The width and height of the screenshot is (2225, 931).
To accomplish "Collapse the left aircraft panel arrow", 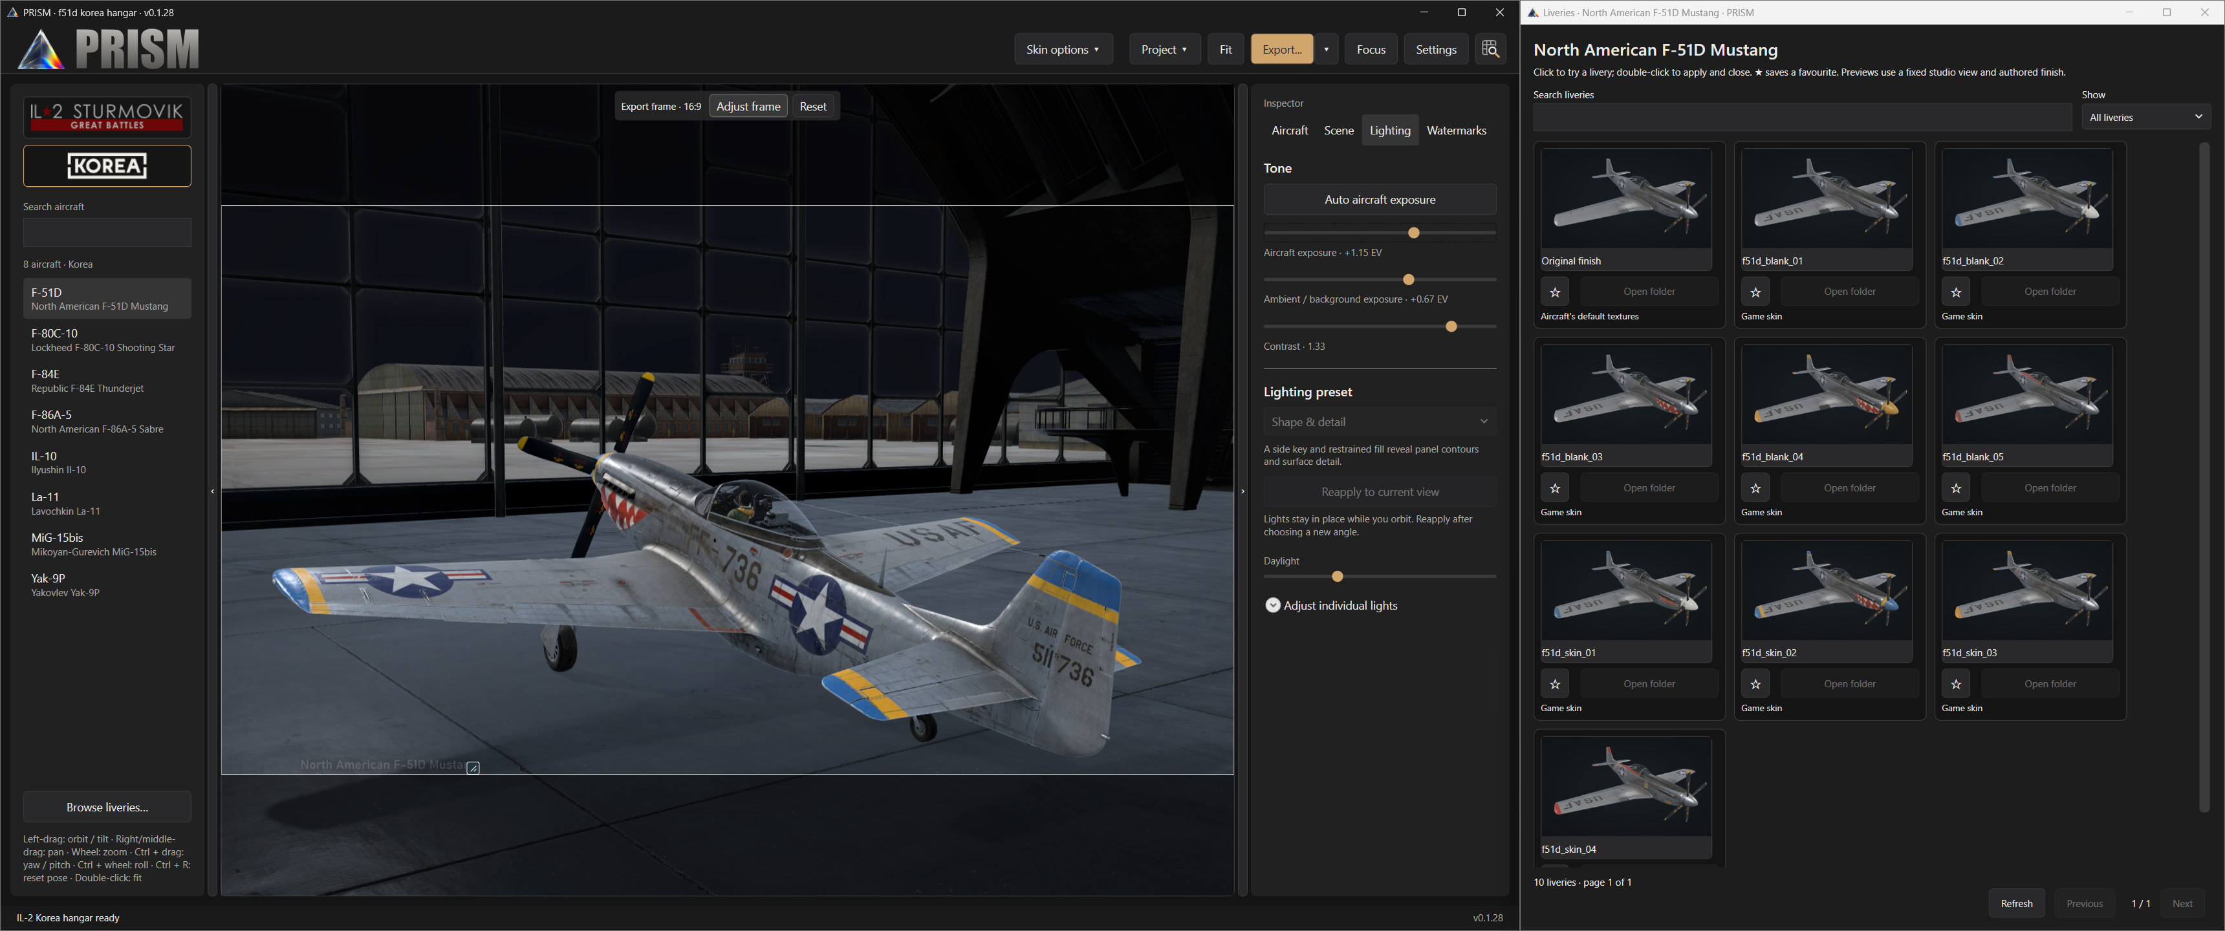I will [213, 491].
